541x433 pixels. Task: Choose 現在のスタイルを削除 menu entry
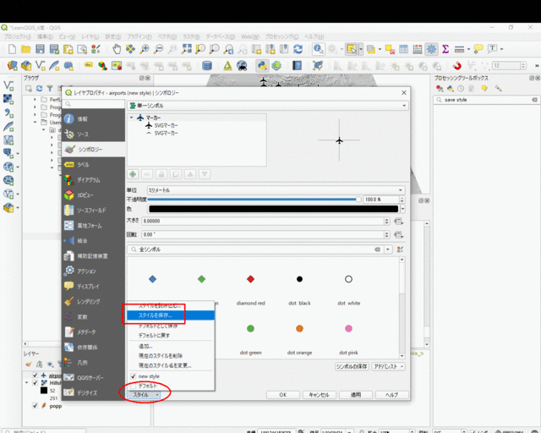pos(171,356)
